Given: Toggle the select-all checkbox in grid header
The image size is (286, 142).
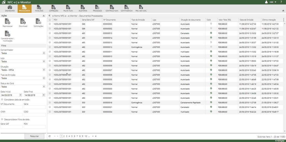Looking at the screenshot, I should tap(50, 20).
